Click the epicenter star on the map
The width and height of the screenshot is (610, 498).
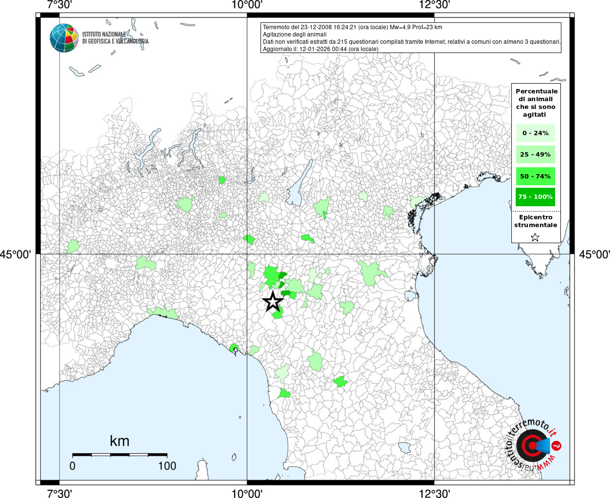click(x=273, y=302)
